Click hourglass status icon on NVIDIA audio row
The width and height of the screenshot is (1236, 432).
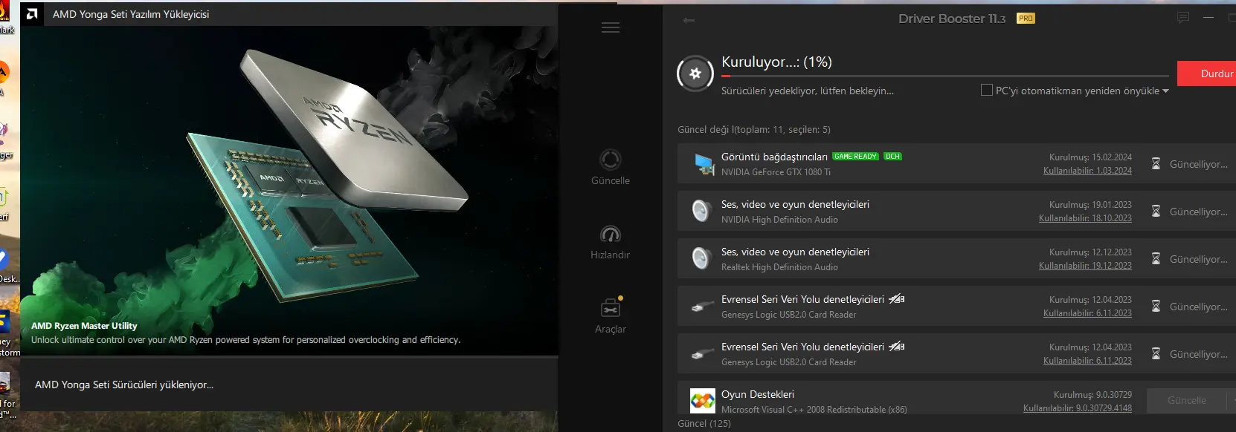1156,212
